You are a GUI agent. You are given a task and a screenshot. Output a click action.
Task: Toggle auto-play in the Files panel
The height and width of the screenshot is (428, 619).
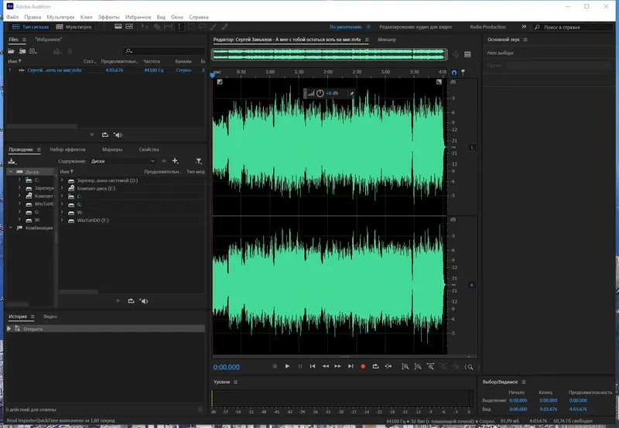tap(118, 134)
